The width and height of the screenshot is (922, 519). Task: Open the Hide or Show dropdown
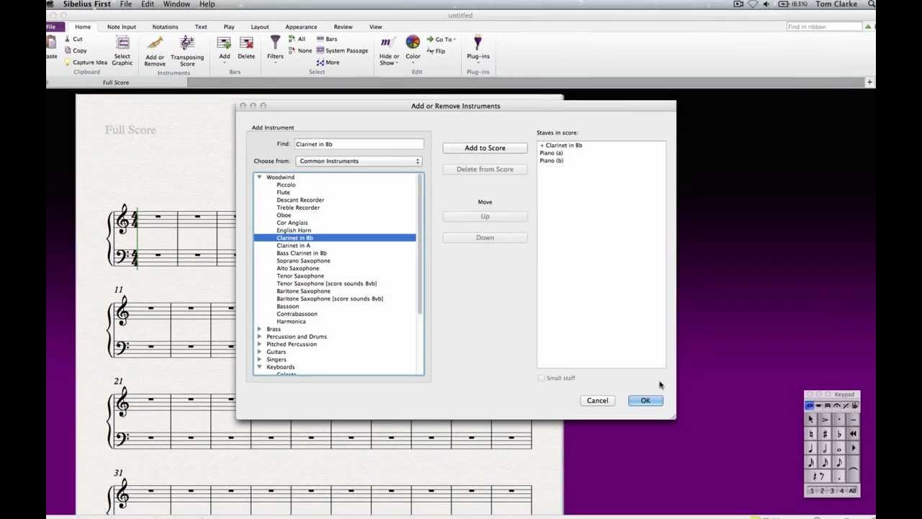click(x=389, y=50)
